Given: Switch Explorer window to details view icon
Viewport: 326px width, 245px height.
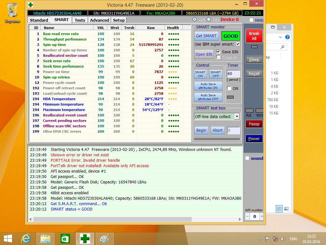Looking at the screenshot, I should pyautogui.click(x=279, y=209).
